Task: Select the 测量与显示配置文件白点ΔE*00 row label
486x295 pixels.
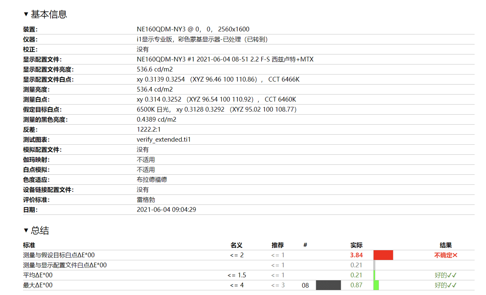Action: [65, 265]
